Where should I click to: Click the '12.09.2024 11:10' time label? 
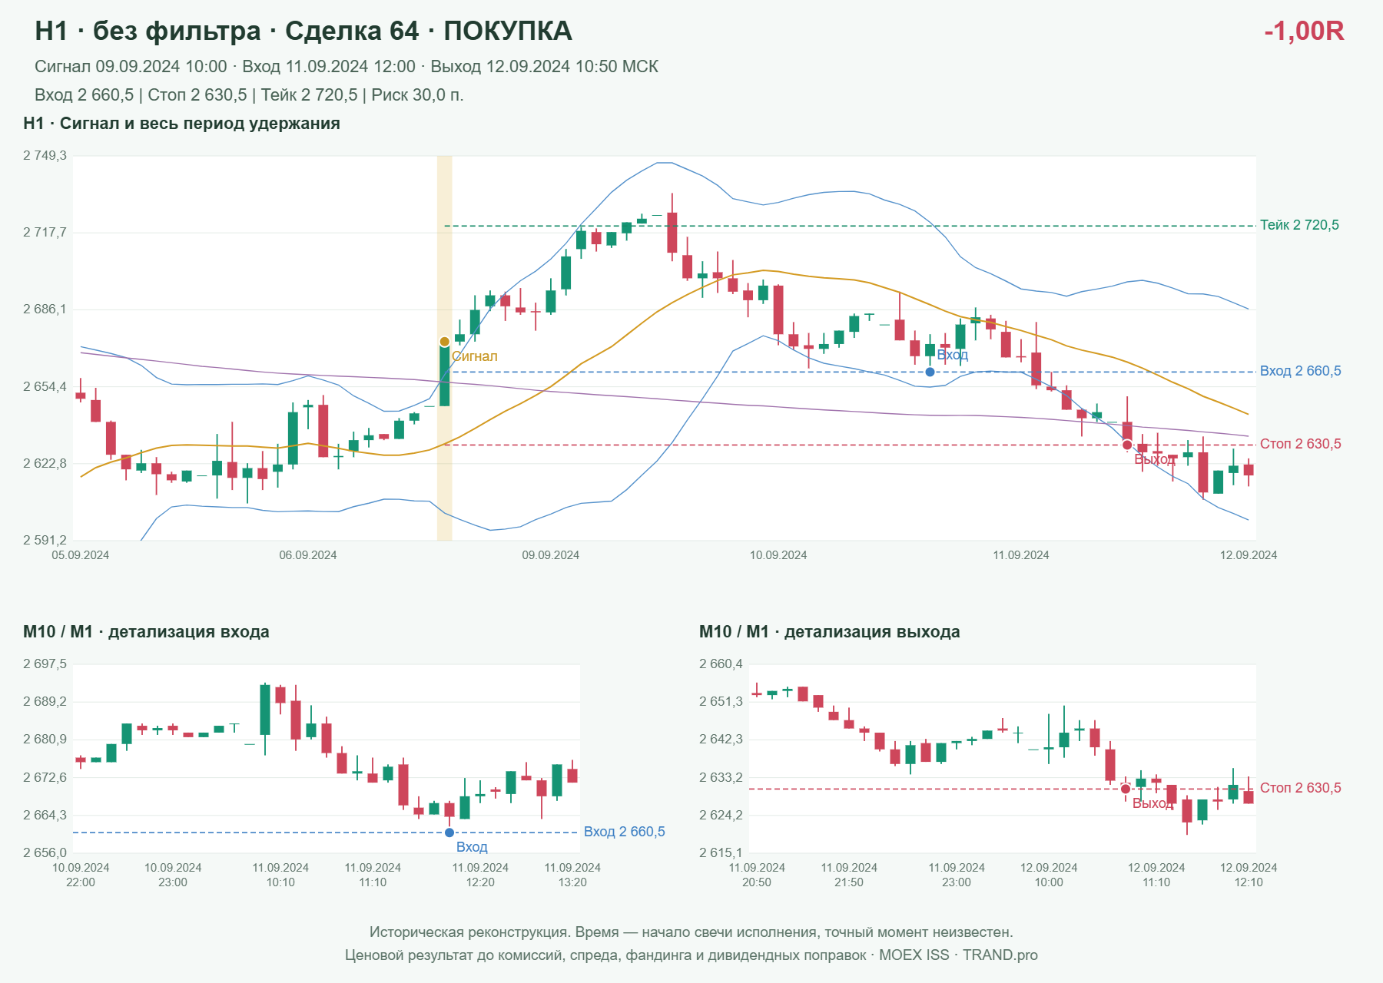(x=1156, y=875)
